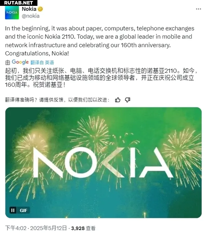This screenshot has width=206, height=237.
Task: Click the "英语" source language link
Action: coord(49,63)
